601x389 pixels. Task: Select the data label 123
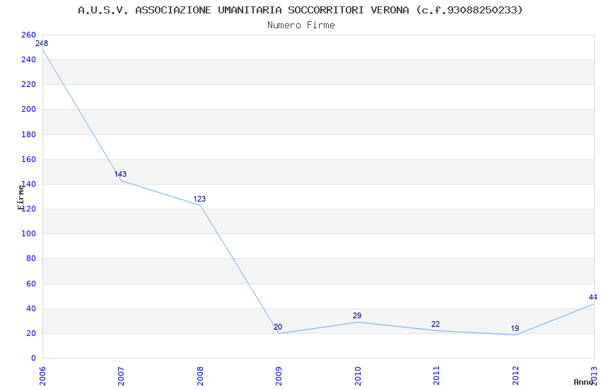pos(199,199)
